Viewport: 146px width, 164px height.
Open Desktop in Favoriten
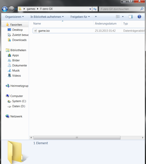[x=17, y=30]
